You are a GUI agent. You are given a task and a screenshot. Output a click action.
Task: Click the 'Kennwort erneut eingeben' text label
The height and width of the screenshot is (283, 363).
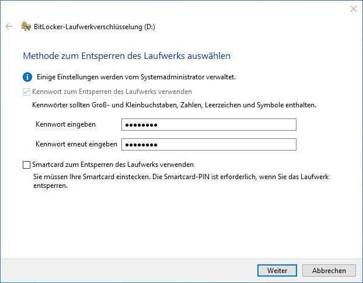point(76,144)
